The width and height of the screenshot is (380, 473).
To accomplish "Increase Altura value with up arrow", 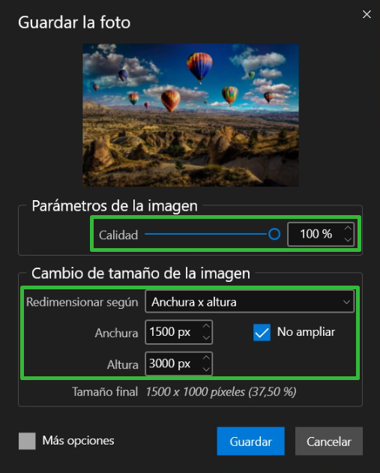I will pos(206,358).
